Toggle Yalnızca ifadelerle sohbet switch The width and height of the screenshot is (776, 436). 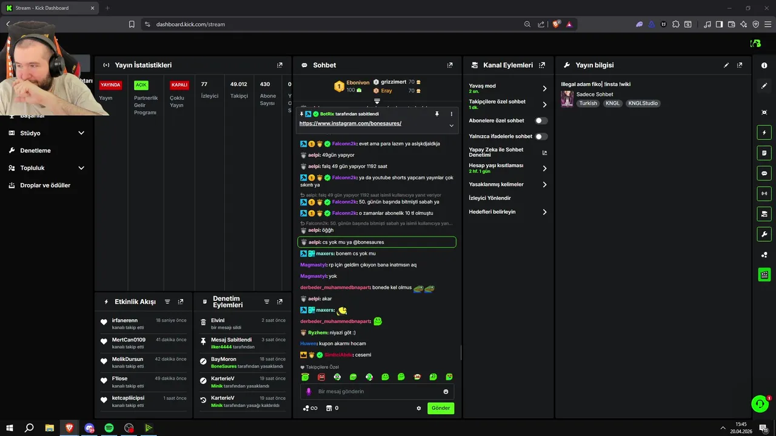pos(541,136)
